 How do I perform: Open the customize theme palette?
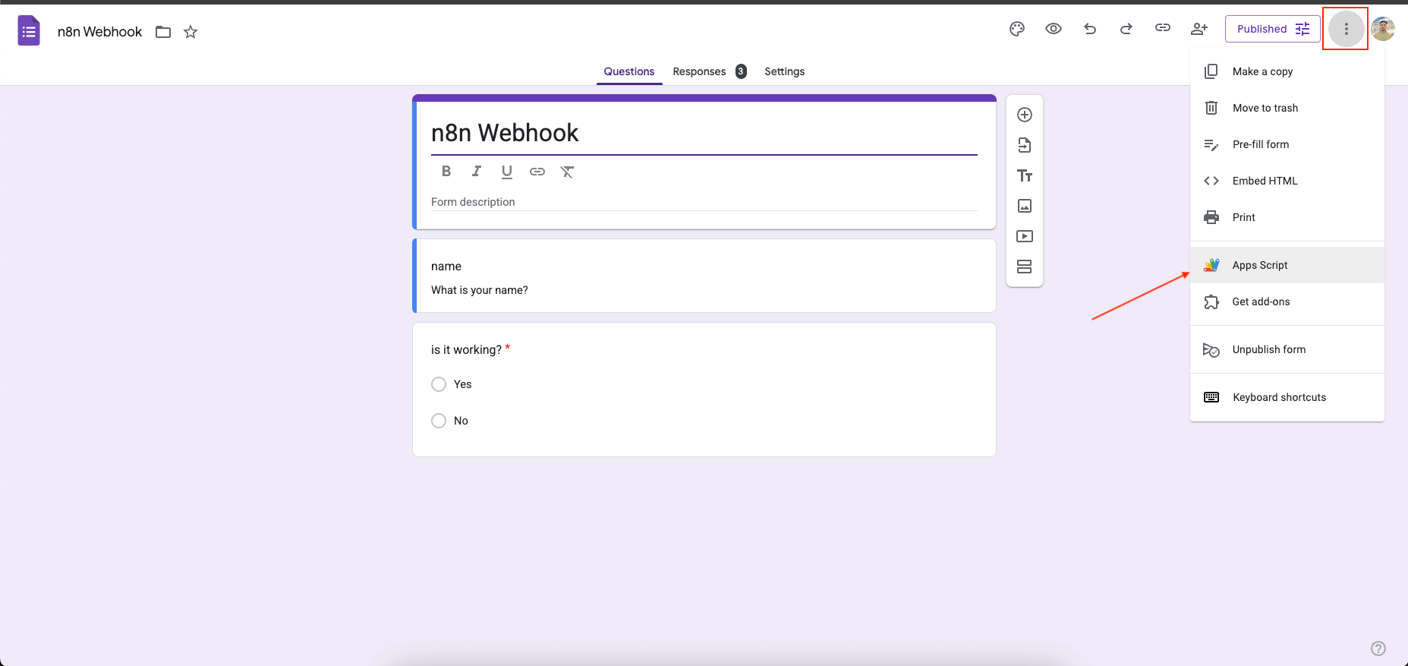(x=1017, y=29)
